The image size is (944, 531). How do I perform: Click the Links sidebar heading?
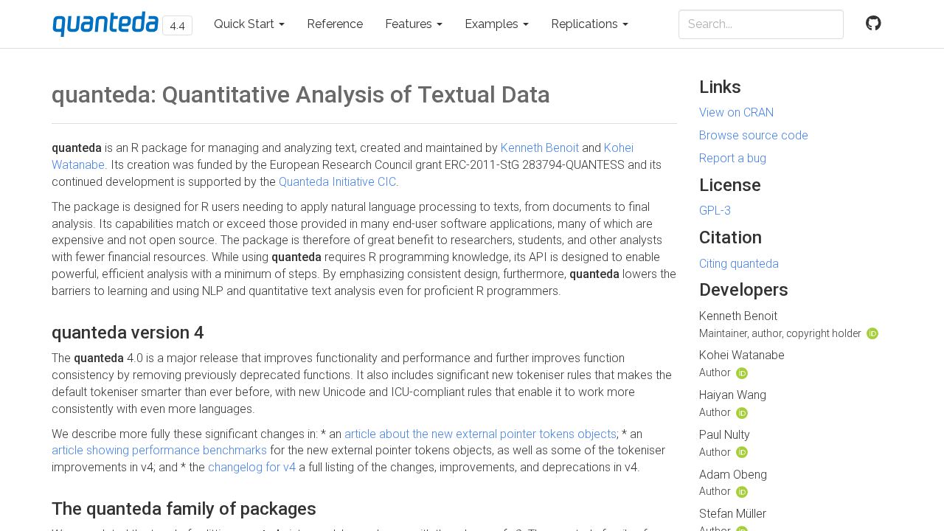pyautogui.click(x=720, y=87)
